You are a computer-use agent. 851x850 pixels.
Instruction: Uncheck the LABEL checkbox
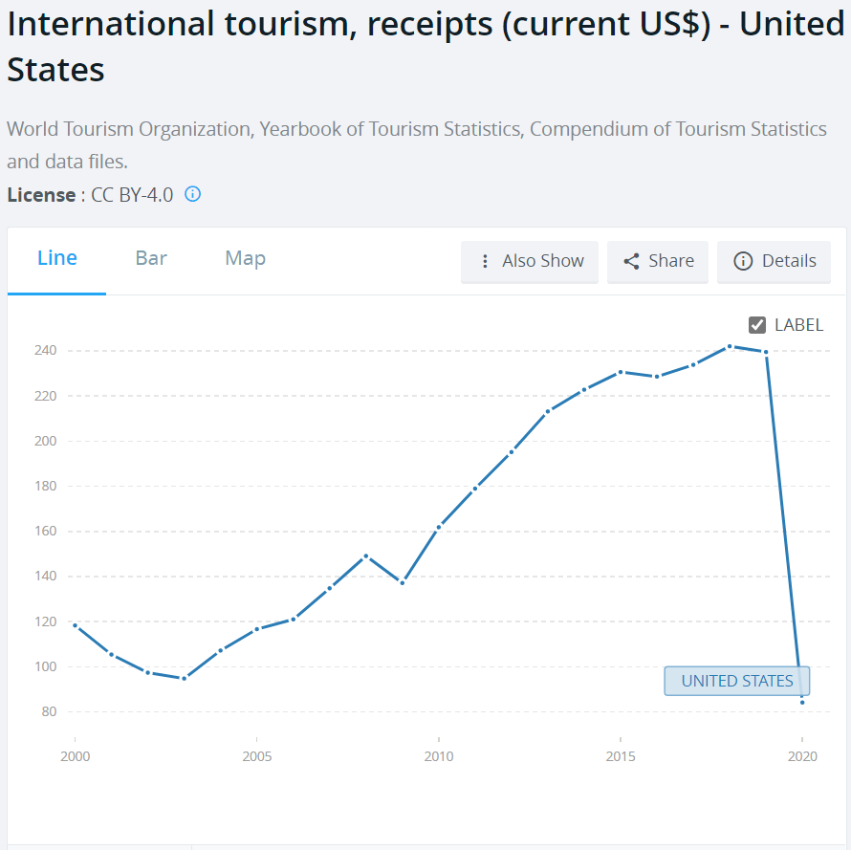pos(757,325)
